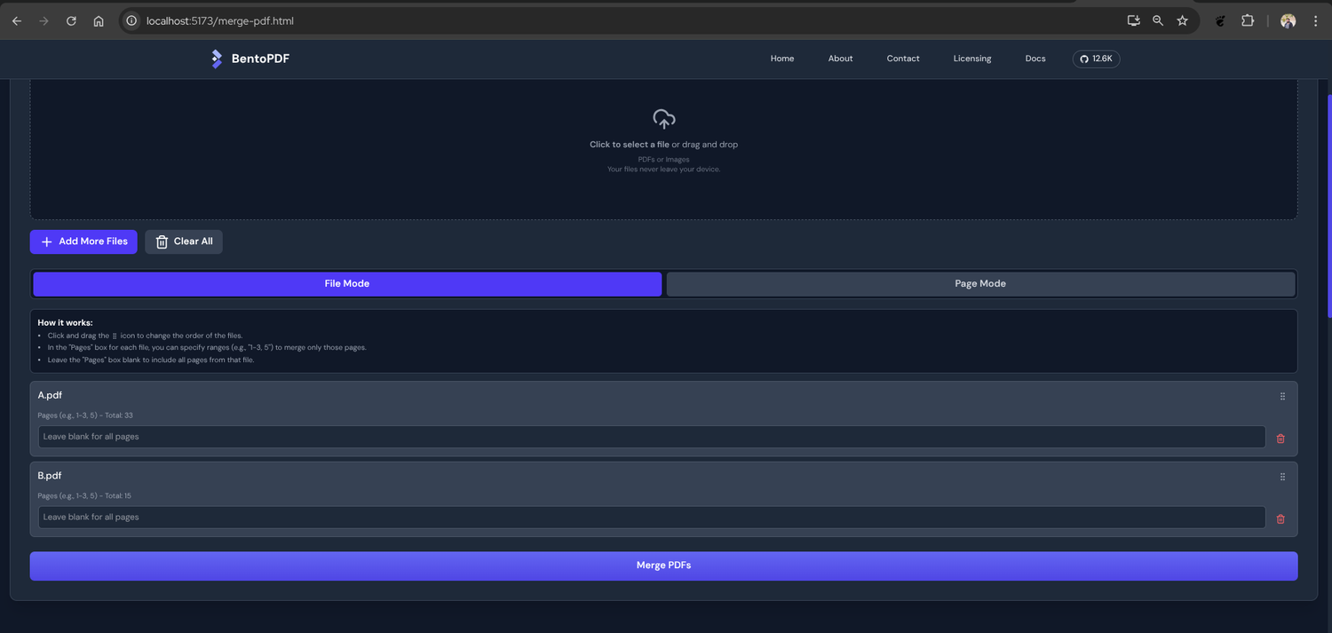The width and height of the screenshot is (1332, 633).
Task: Click the drag handle icon for B.pdf
Action: [x=1282, y=477]
